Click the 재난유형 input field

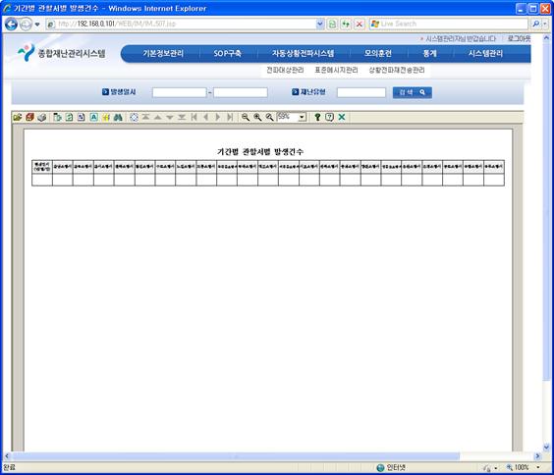(361, 93)
